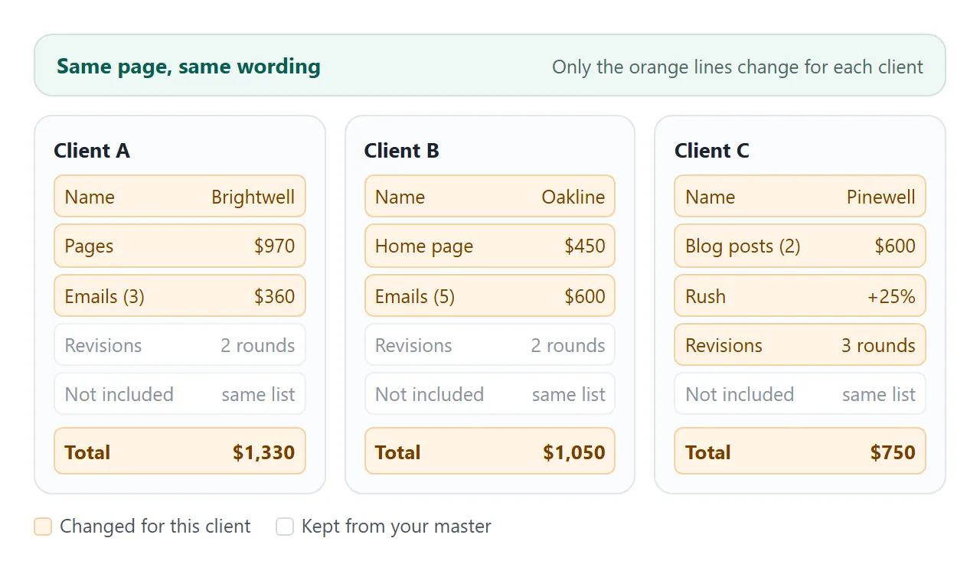
Task: Click the Total $750 row
Action: tap(800, 452)
